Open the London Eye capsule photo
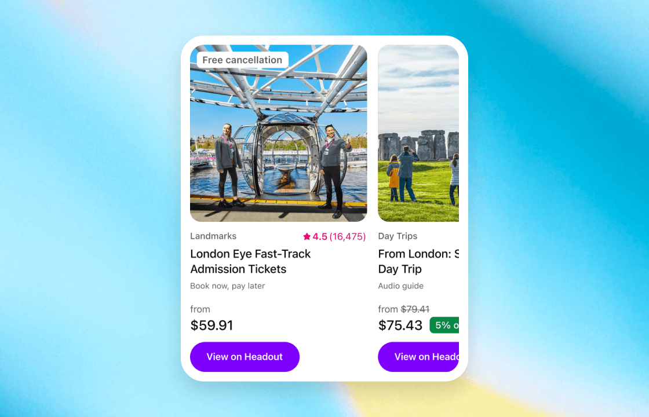 coord(279,133)
